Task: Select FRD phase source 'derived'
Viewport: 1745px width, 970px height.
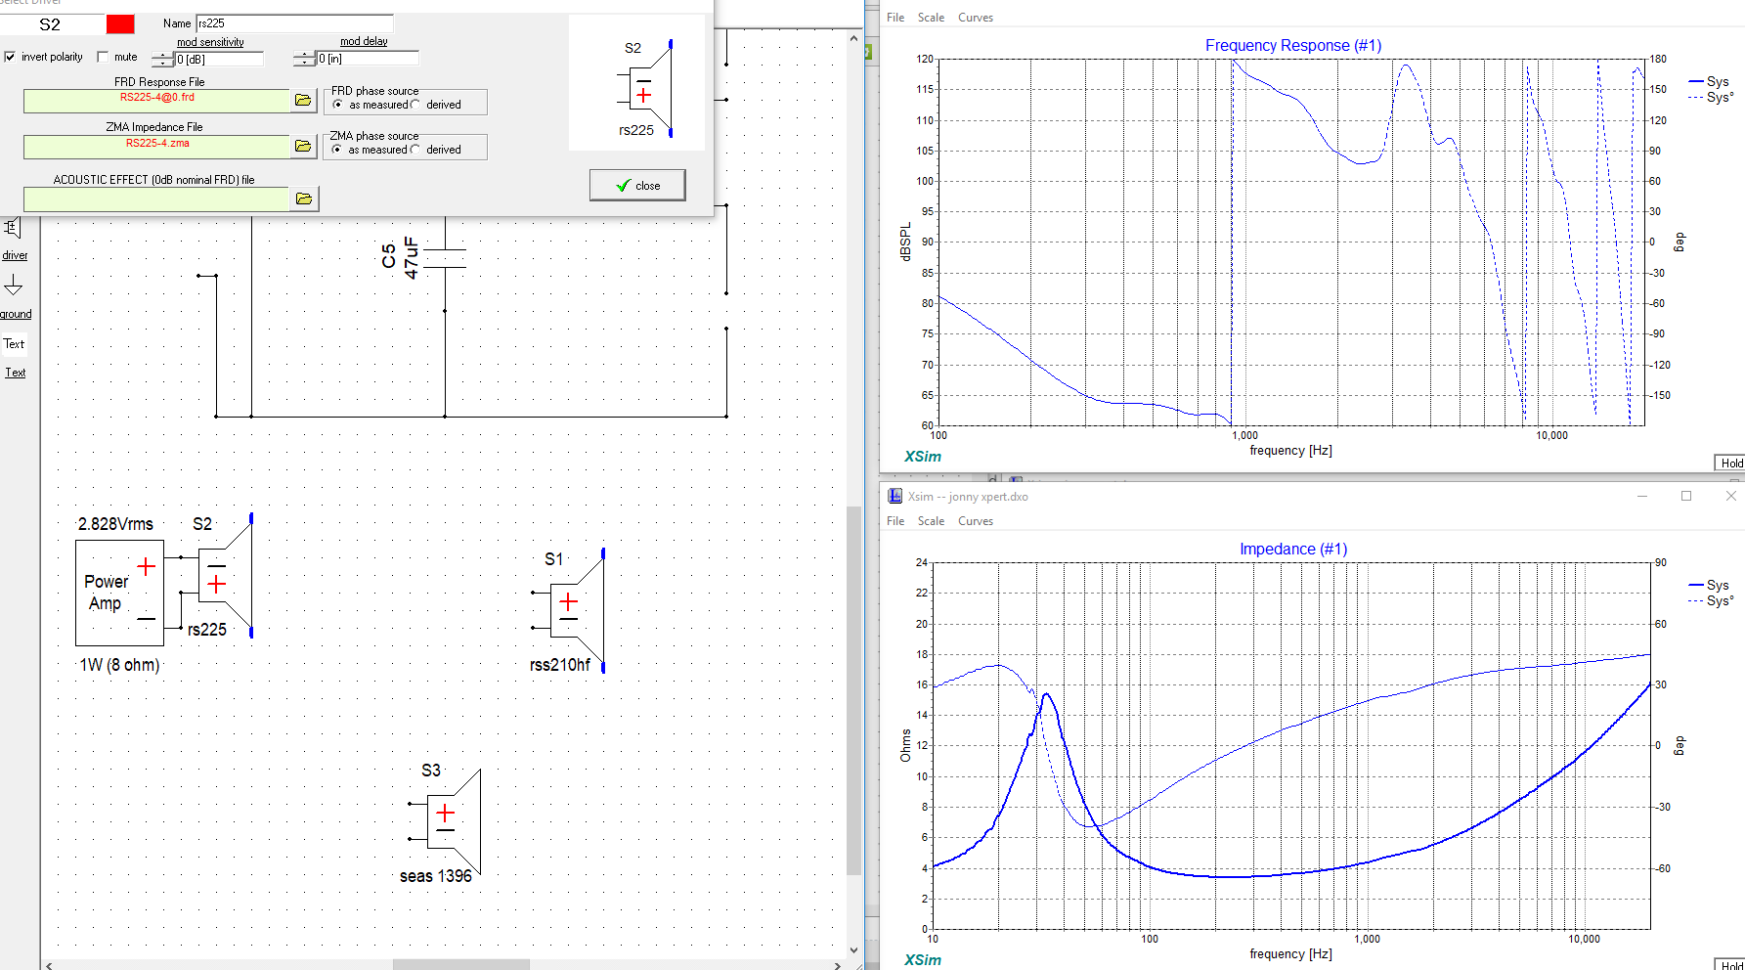Action: [x=415, y=105]
